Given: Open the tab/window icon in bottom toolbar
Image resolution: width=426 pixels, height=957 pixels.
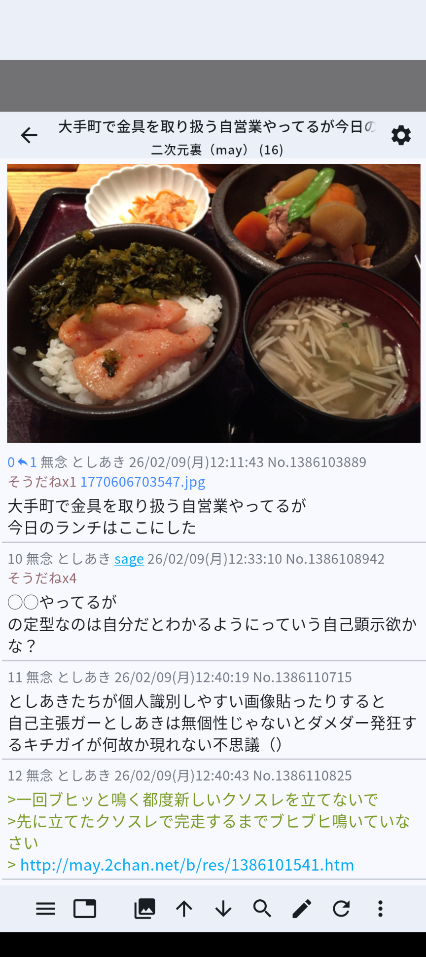Looking at the screenshot, I should pos(85,909).
